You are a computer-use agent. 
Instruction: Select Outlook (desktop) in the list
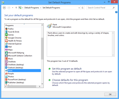click(x=16, y=68)
